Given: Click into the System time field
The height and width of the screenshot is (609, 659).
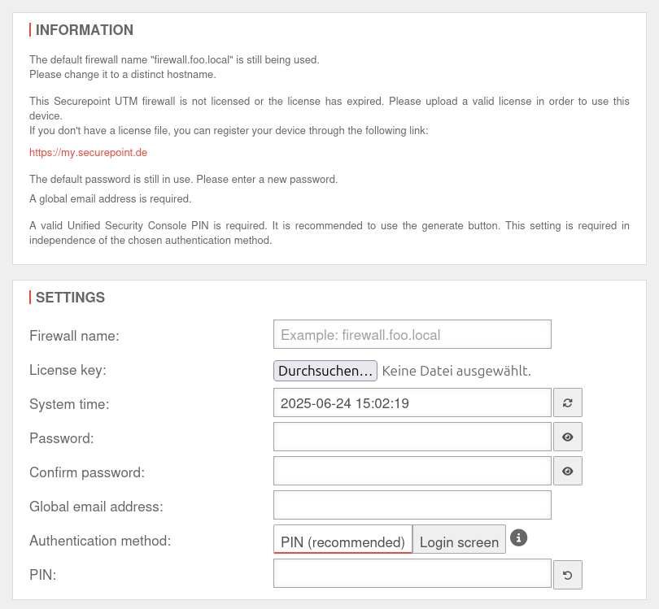Looking at the screenshot, I should point(412,402).
